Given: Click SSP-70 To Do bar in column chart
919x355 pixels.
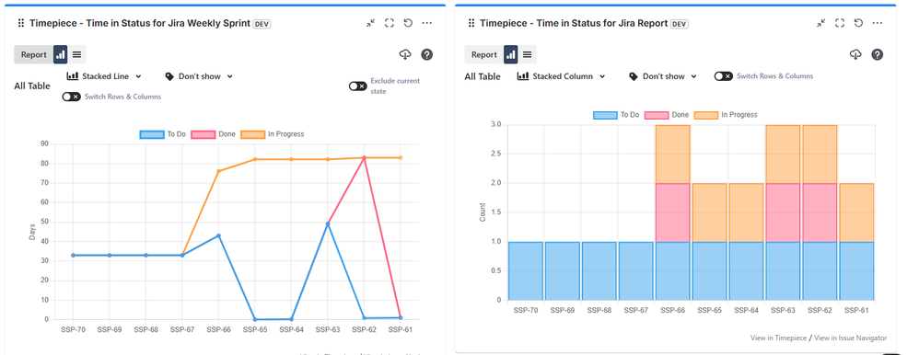Looking at the screenshot, I should [526, 270].
